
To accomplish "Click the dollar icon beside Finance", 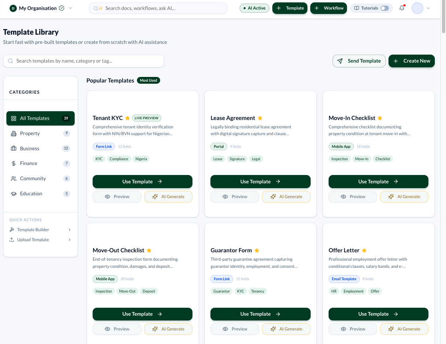I will click(13, 163).
